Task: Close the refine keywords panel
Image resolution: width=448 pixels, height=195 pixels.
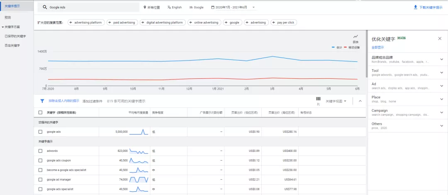Action: pyautogui.click(x=440, y=39)
